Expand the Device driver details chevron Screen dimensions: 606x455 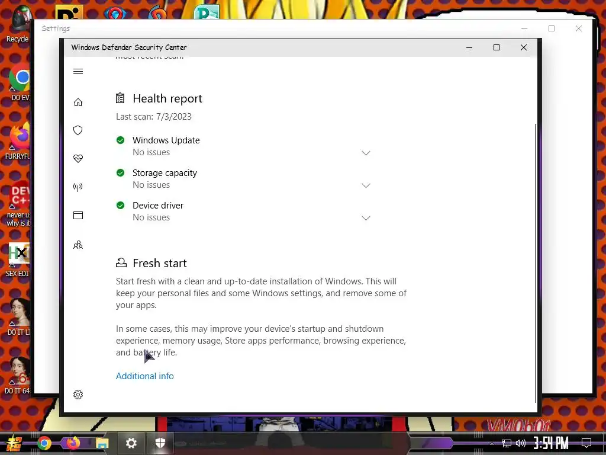[366, 218]
